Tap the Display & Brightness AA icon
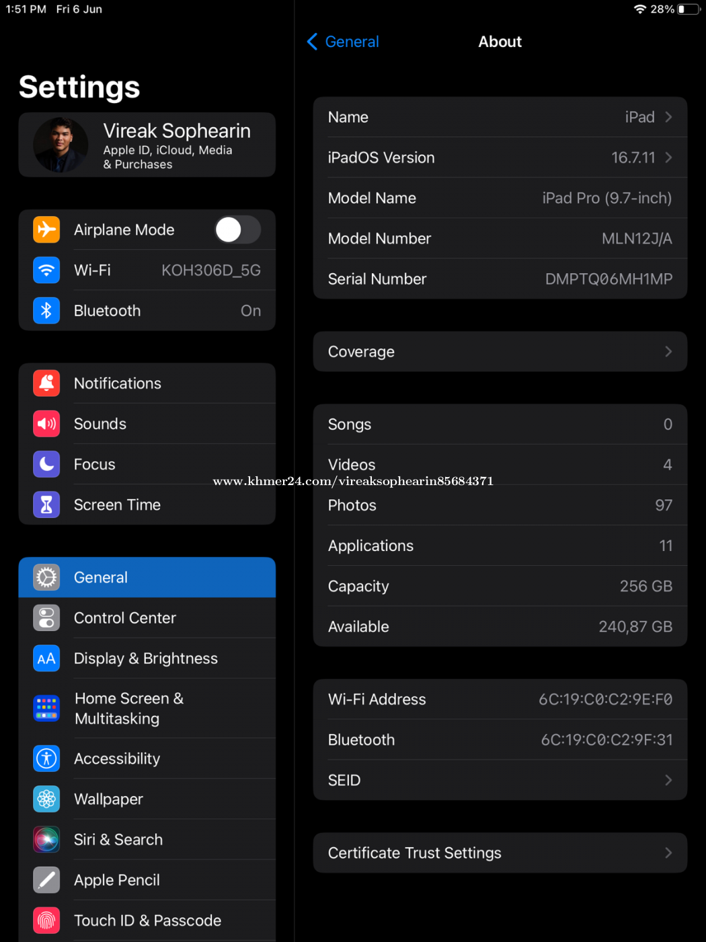The height and width of the screenshot is (942, 706). (46, 657)
